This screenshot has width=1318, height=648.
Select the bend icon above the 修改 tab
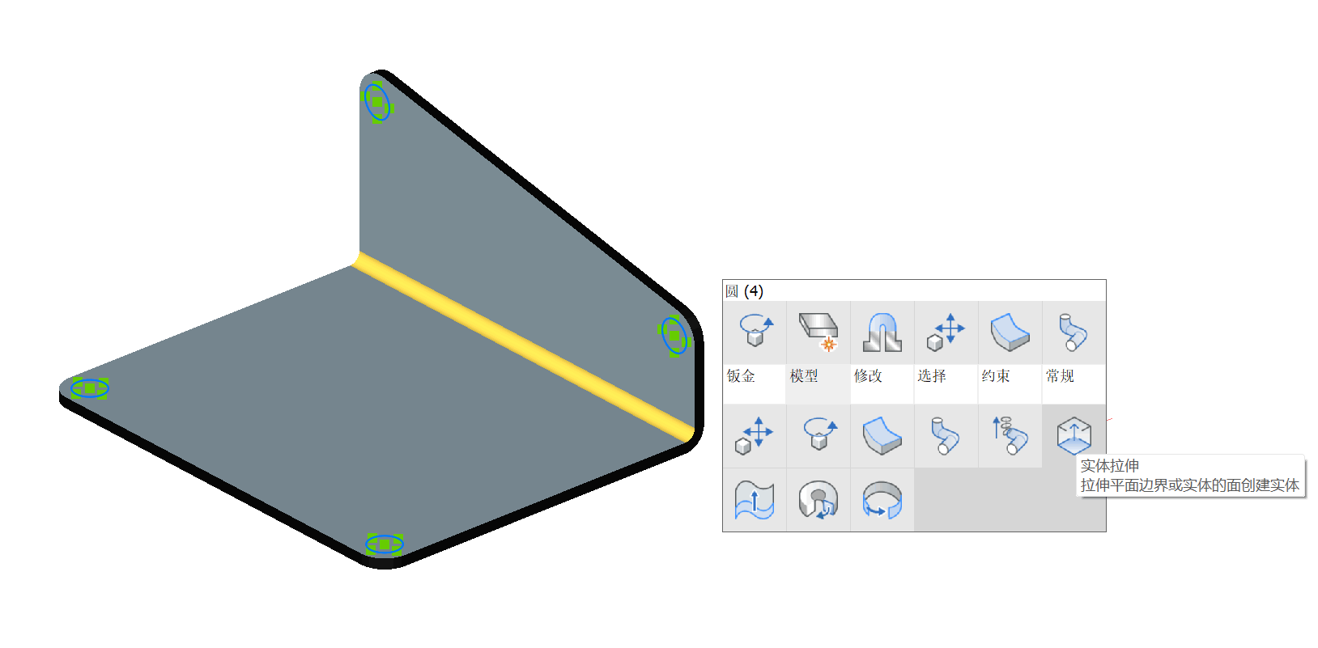(882, 332)
